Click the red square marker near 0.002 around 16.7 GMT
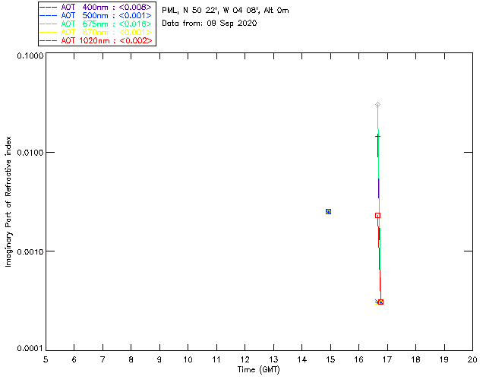 377,215
